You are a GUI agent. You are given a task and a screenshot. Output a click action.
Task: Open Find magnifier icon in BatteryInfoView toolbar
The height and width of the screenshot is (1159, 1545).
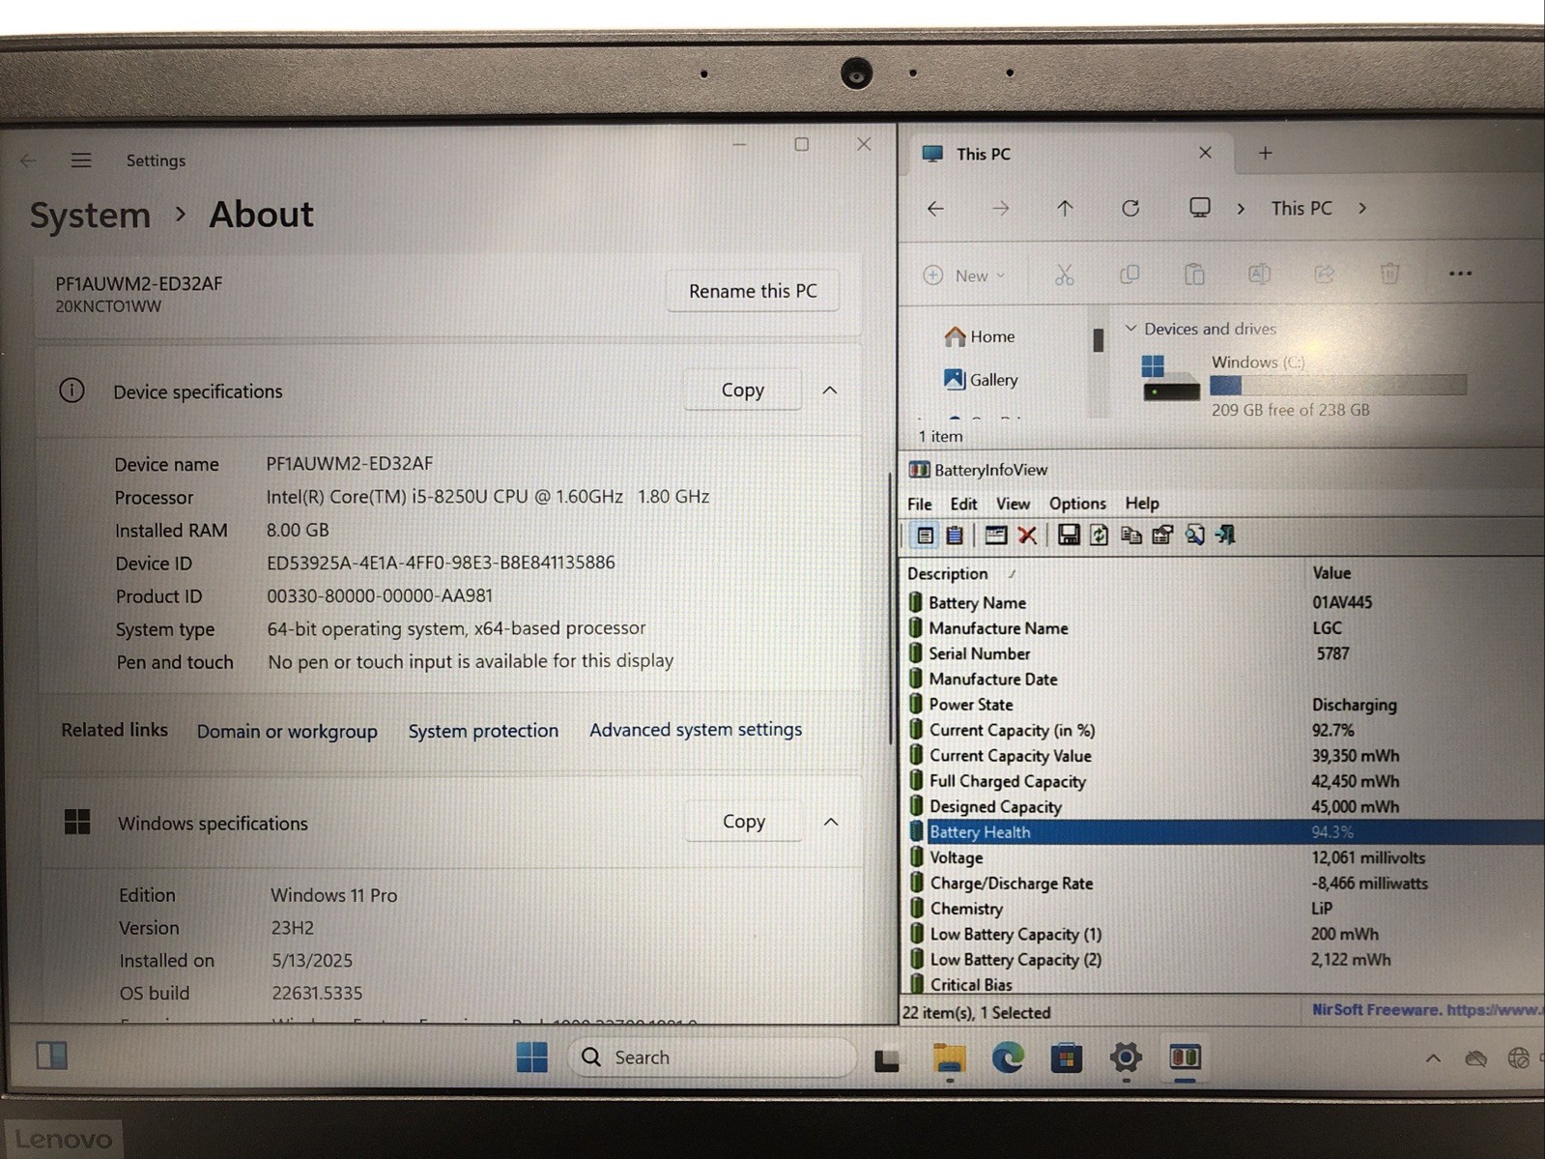tap(1194, 535)
